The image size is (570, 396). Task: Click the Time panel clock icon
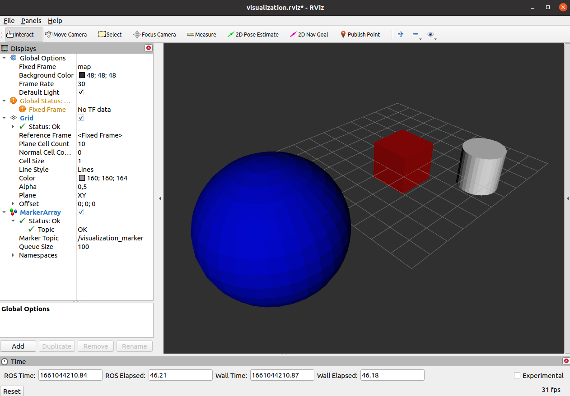5,361
